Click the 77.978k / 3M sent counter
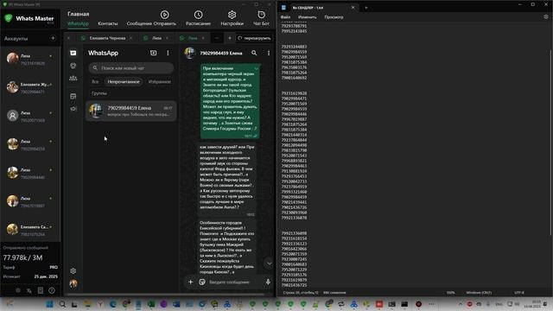This screenshot has width=553, height=311. (x=22, y=257)
